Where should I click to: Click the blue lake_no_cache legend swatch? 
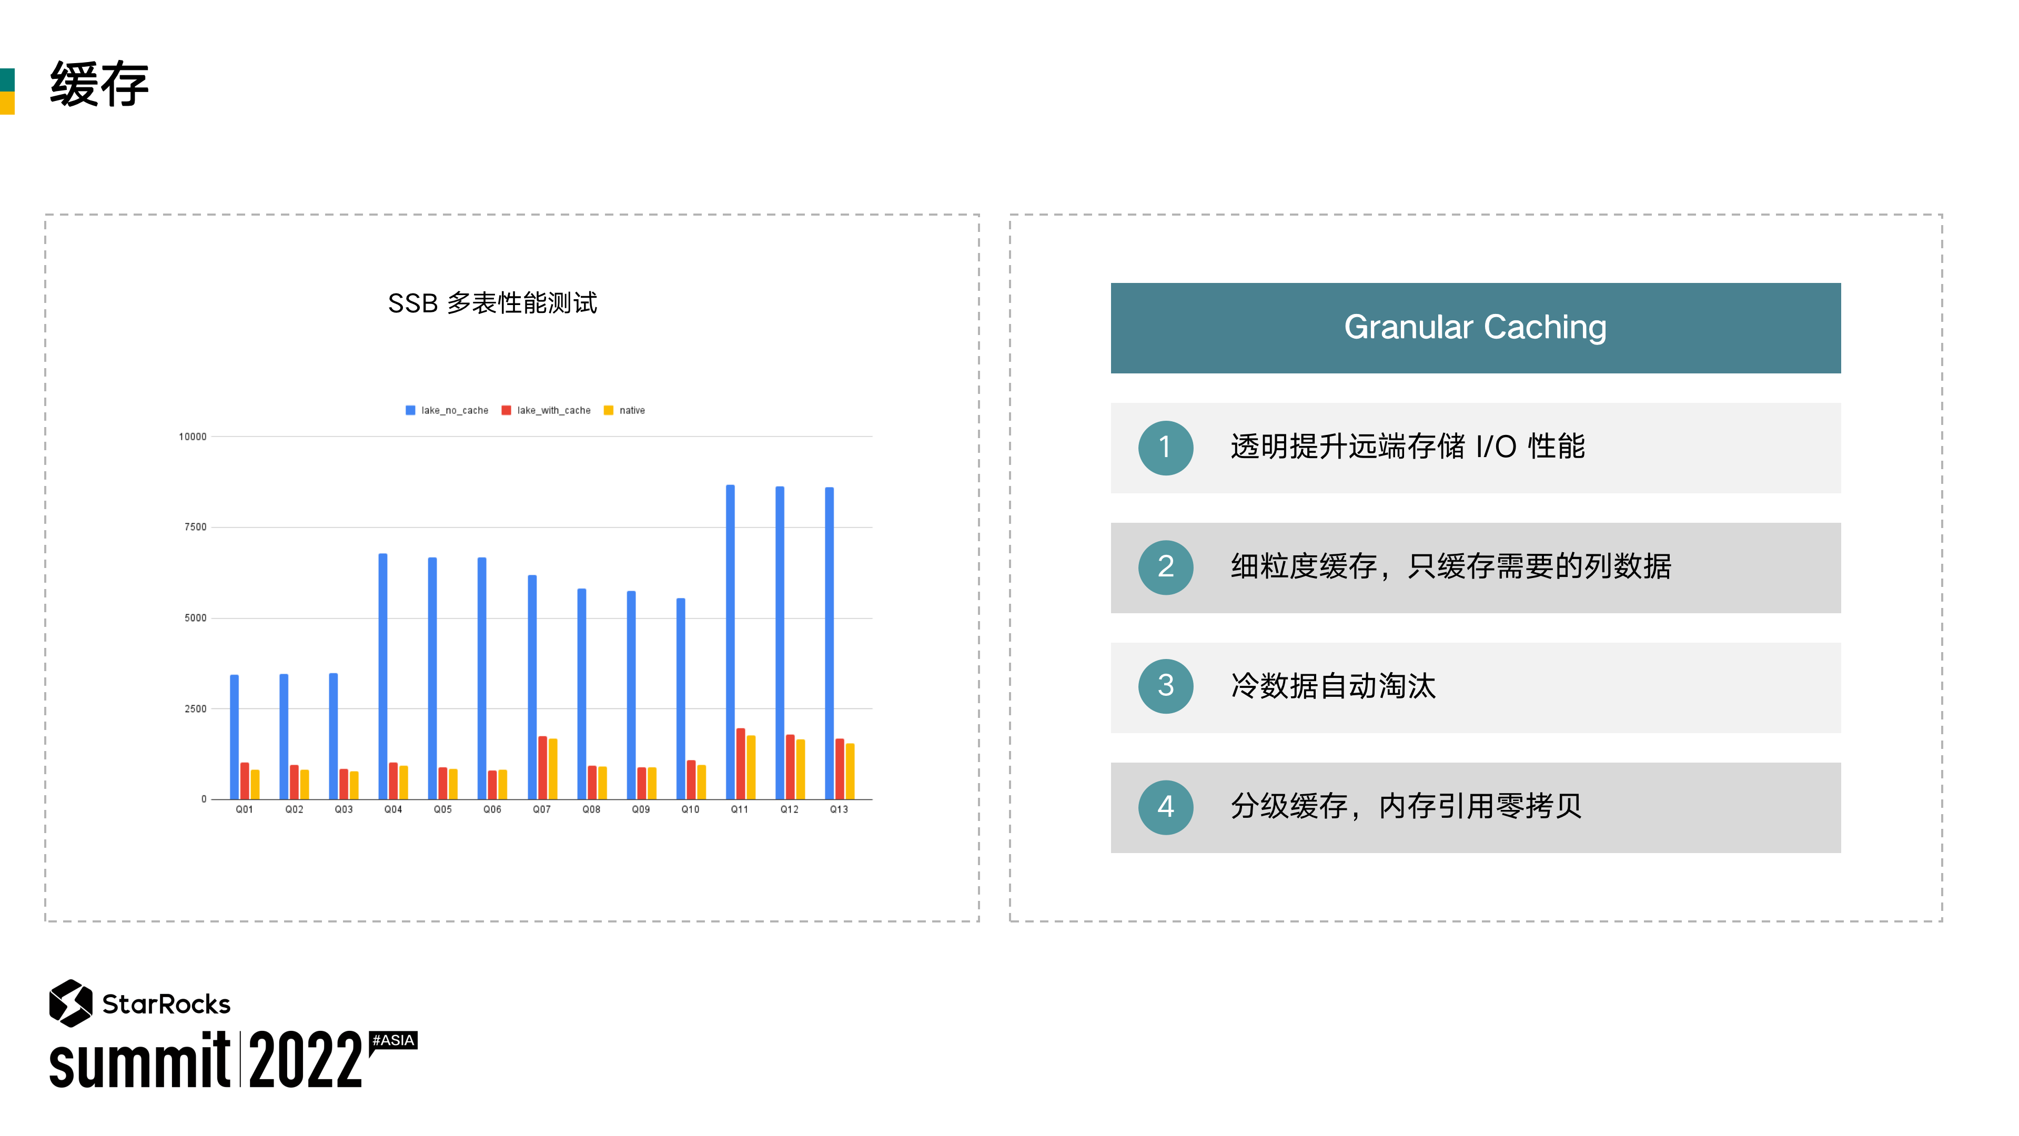(x=410, y=411)
